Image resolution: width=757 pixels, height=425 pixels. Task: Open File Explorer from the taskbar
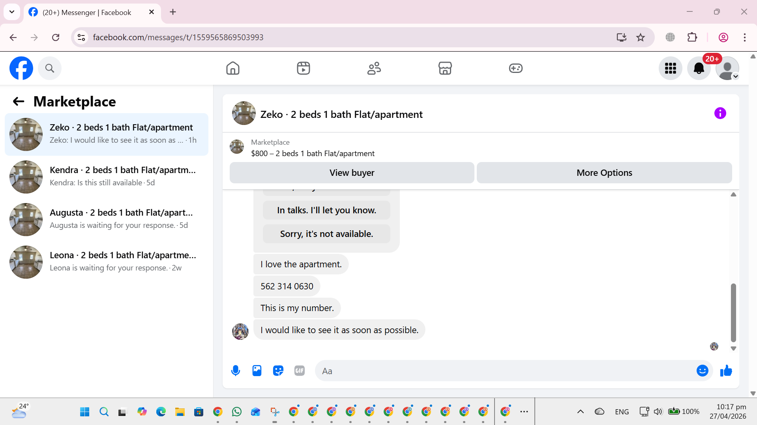pos(180,412)
